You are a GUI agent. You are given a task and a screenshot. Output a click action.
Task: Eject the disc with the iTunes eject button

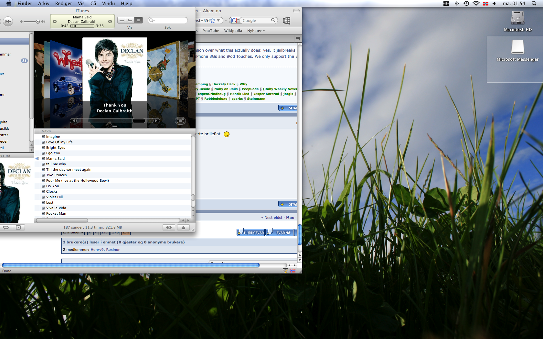pos(183,227)
